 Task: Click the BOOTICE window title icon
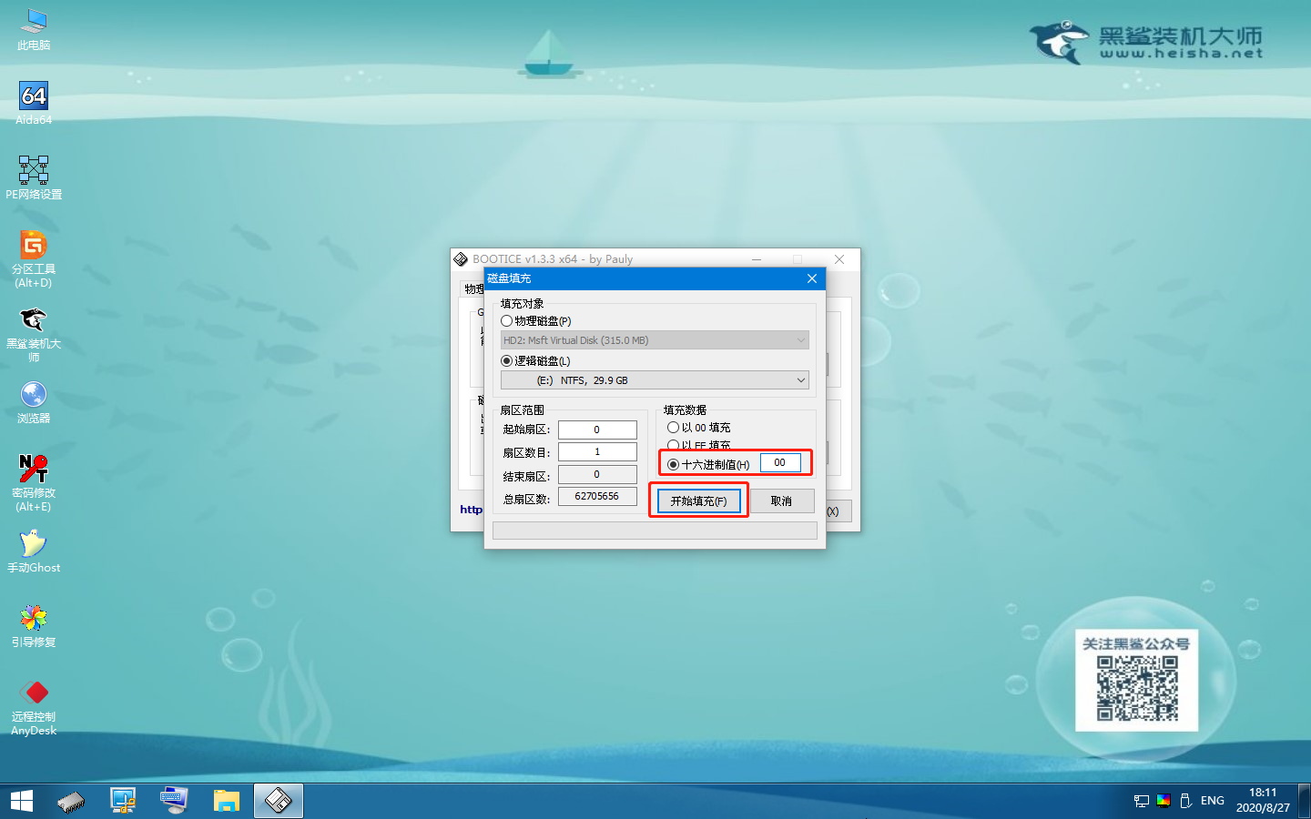[461, 259]
